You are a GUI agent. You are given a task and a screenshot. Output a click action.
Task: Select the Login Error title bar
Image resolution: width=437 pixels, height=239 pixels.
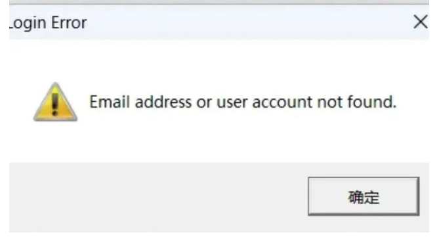coord(219,22)
